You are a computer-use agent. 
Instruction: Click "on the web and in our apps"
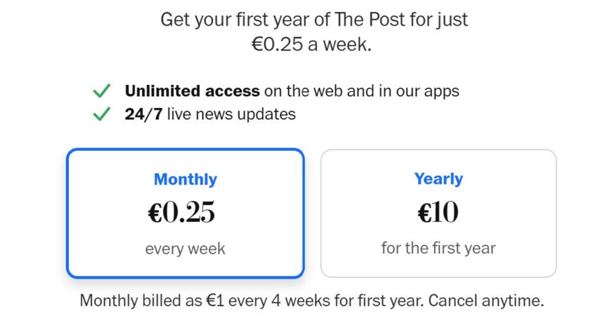coord(362,91)
